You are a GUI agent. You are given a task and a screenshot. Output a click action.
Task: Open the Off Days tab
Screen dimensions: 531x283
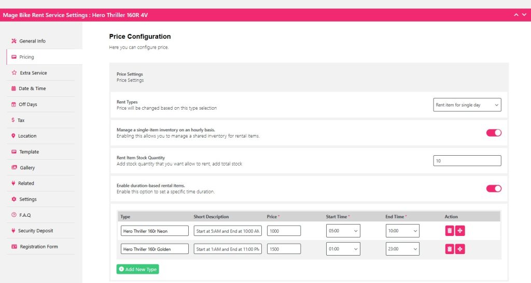tap(28, 105)
